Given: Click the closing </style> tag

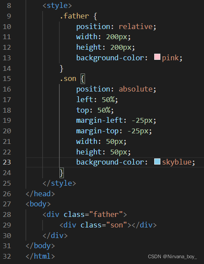Looking at the screenshot, I should 59,183.
